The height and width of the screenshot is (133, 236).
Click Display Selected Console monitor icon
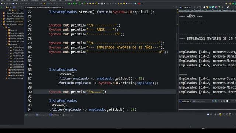point(222,7)
